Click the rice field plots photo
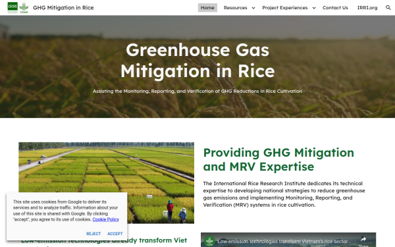Viewport: 395px width, 247px height. pyautogui.click(x=106, y=182)
